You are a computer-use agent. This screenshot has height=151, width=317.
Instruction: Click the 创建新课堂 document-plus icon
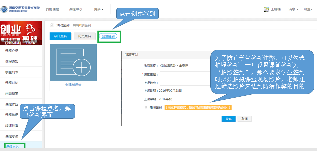point(73,62)
